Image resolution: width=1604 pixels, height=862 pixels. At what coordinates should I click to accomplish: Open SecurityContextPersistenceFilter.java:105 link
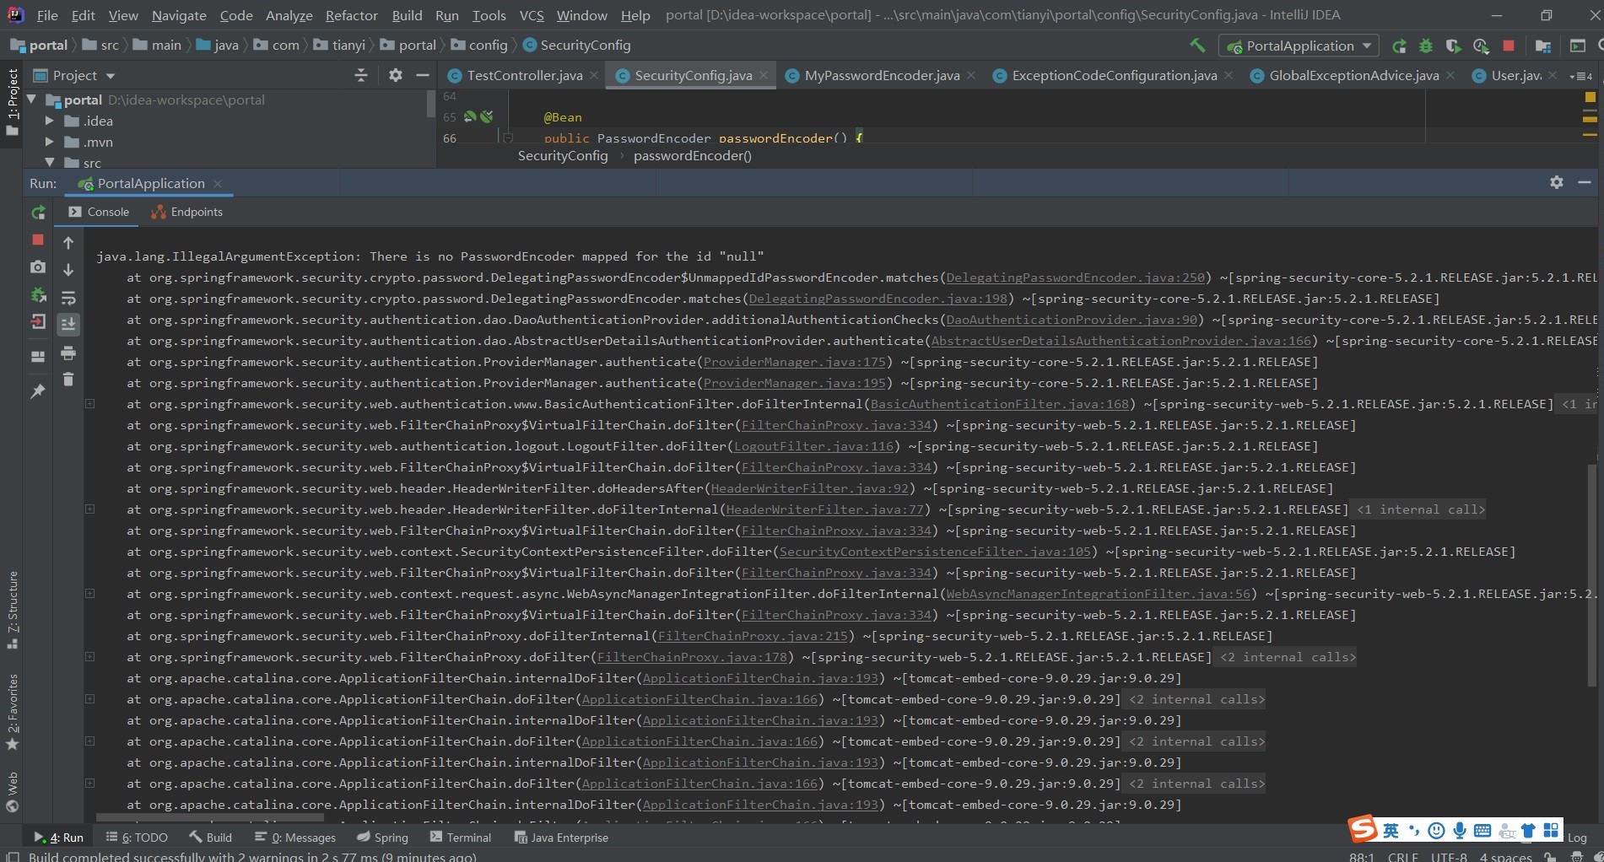click(935, 552)
